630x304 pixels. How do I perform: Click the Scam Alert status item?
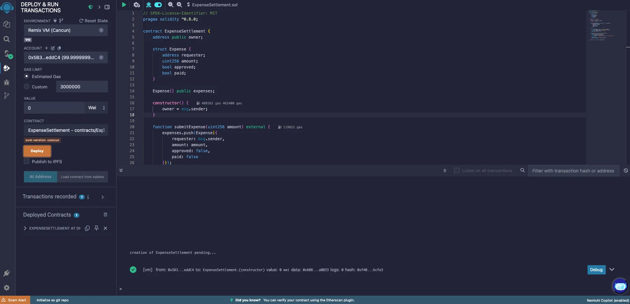14,300
